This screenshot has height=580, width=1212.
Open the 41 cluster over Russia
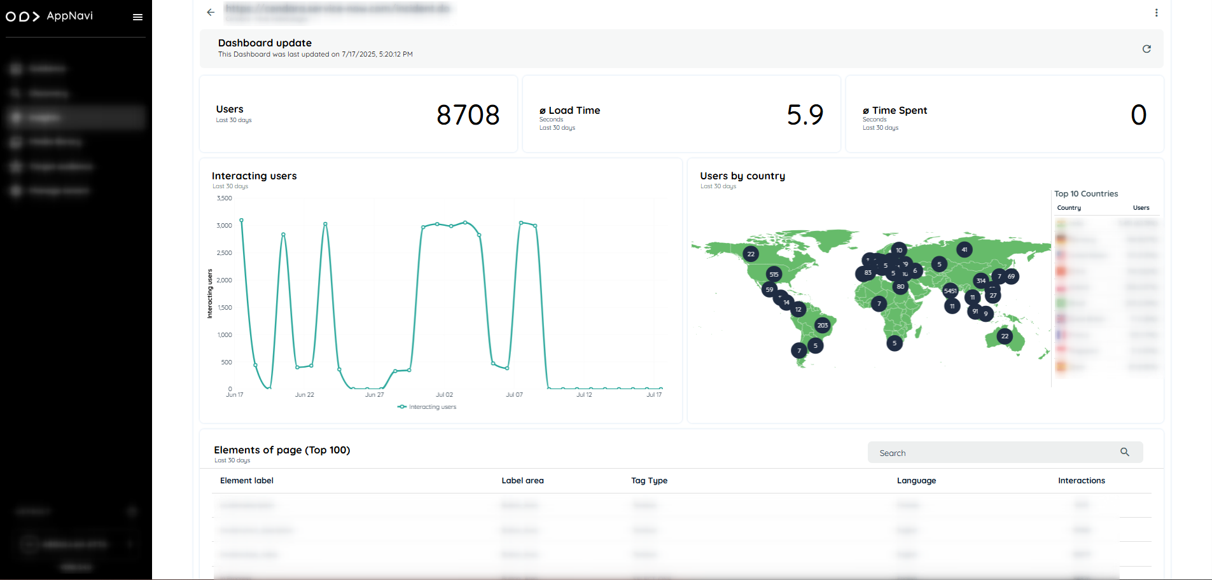(x=965, y=249)
